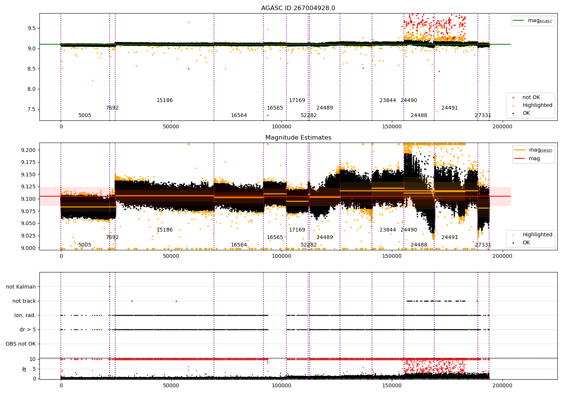The image size is (563, 394).
Task: Click obsid label 17169 in Magnitude Estimates plot
Action: (x=297, y=230)
